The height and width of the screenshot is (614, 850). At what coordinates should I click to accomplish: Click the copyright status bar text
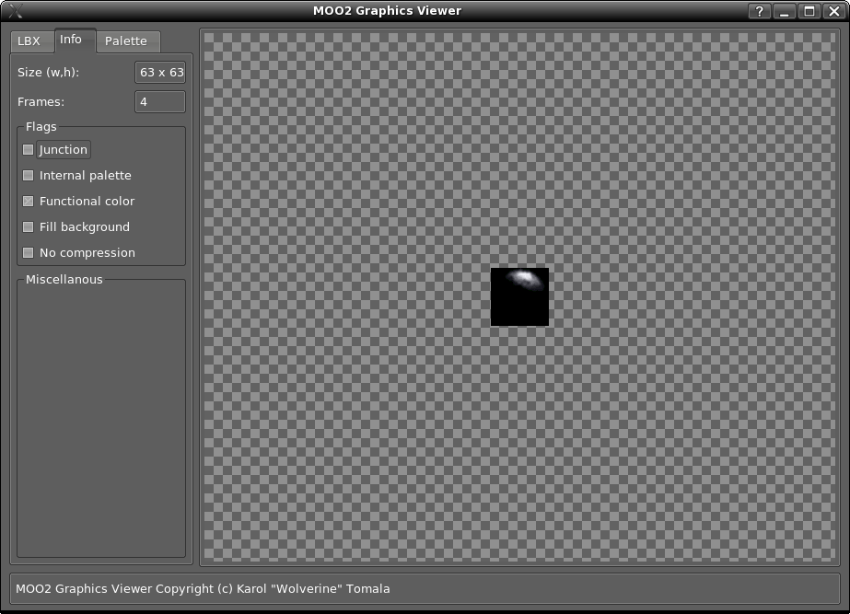point(203,588)
